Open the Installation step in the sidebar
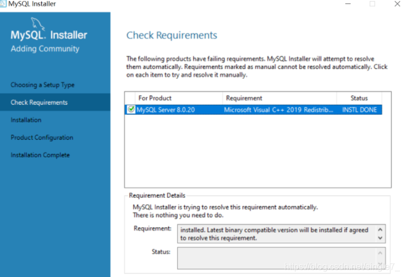Viewport: 405px width, 277px height. coord(26,120)
